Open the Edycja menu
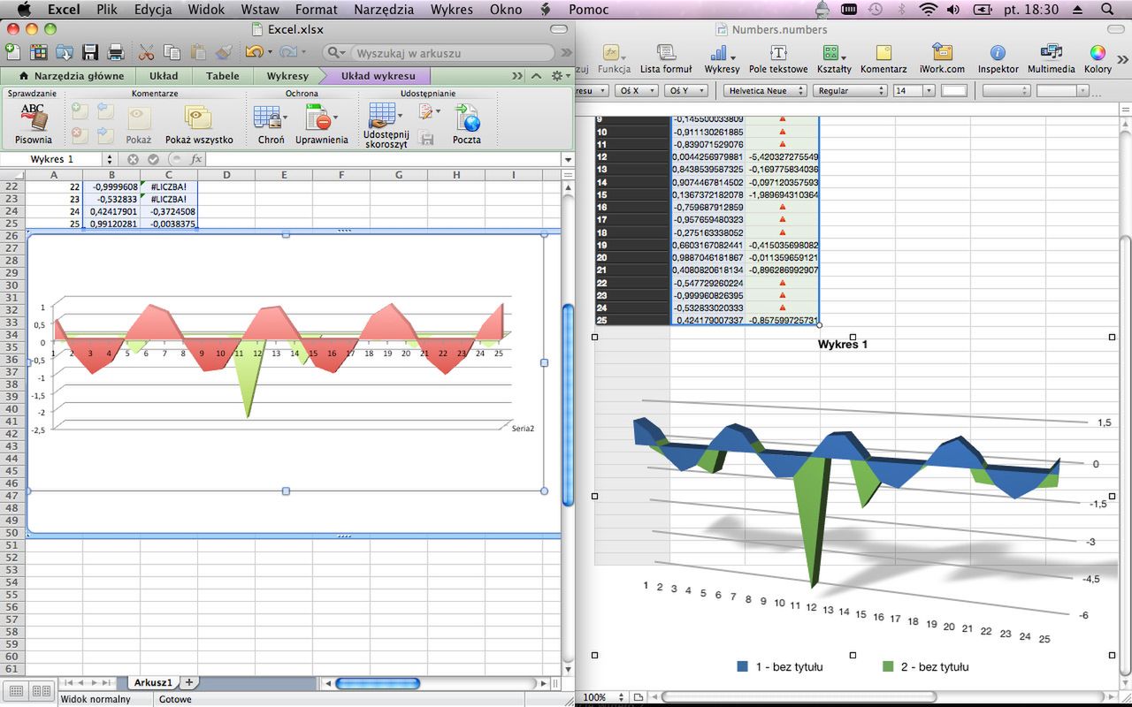The height and width of the screenshot is (707, 1132). point(153,10)
